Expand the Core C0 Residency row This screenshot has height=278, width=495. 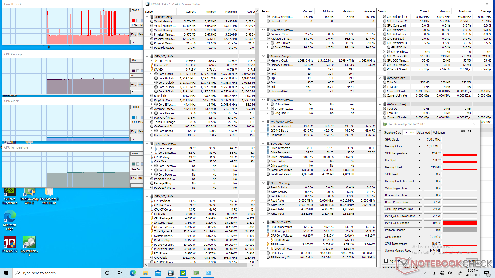coord(267,43)
